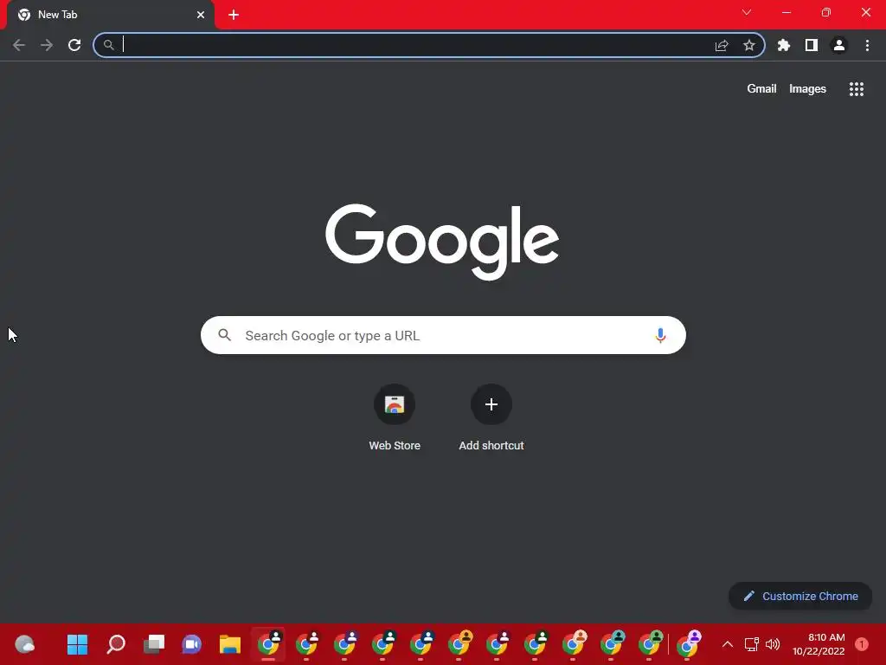The image size is (886, 665).
Task: Open the Extensions puzzle icon
Action: (784, 45)
